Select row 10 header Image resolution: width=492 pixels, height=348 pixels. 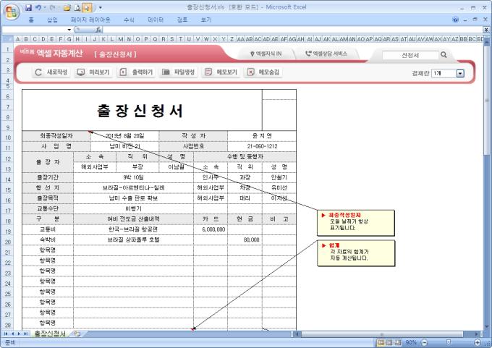point(7,137)
